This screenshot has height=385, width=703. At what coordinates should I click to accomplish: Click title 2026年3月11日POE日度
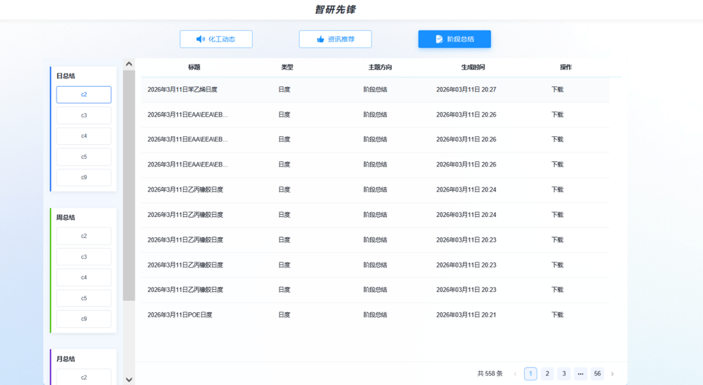180,315
